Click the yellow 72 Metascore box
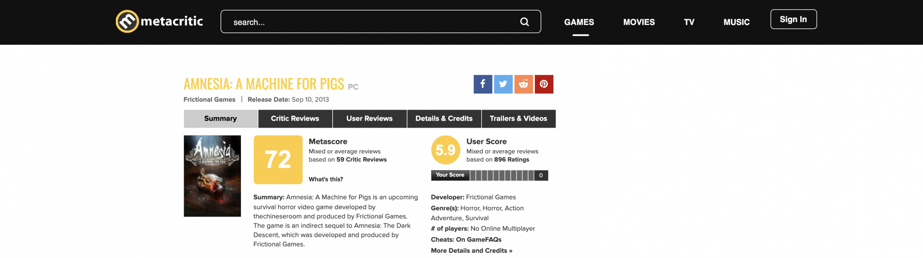Screen dimensions: 923x258 coord(278,160)
